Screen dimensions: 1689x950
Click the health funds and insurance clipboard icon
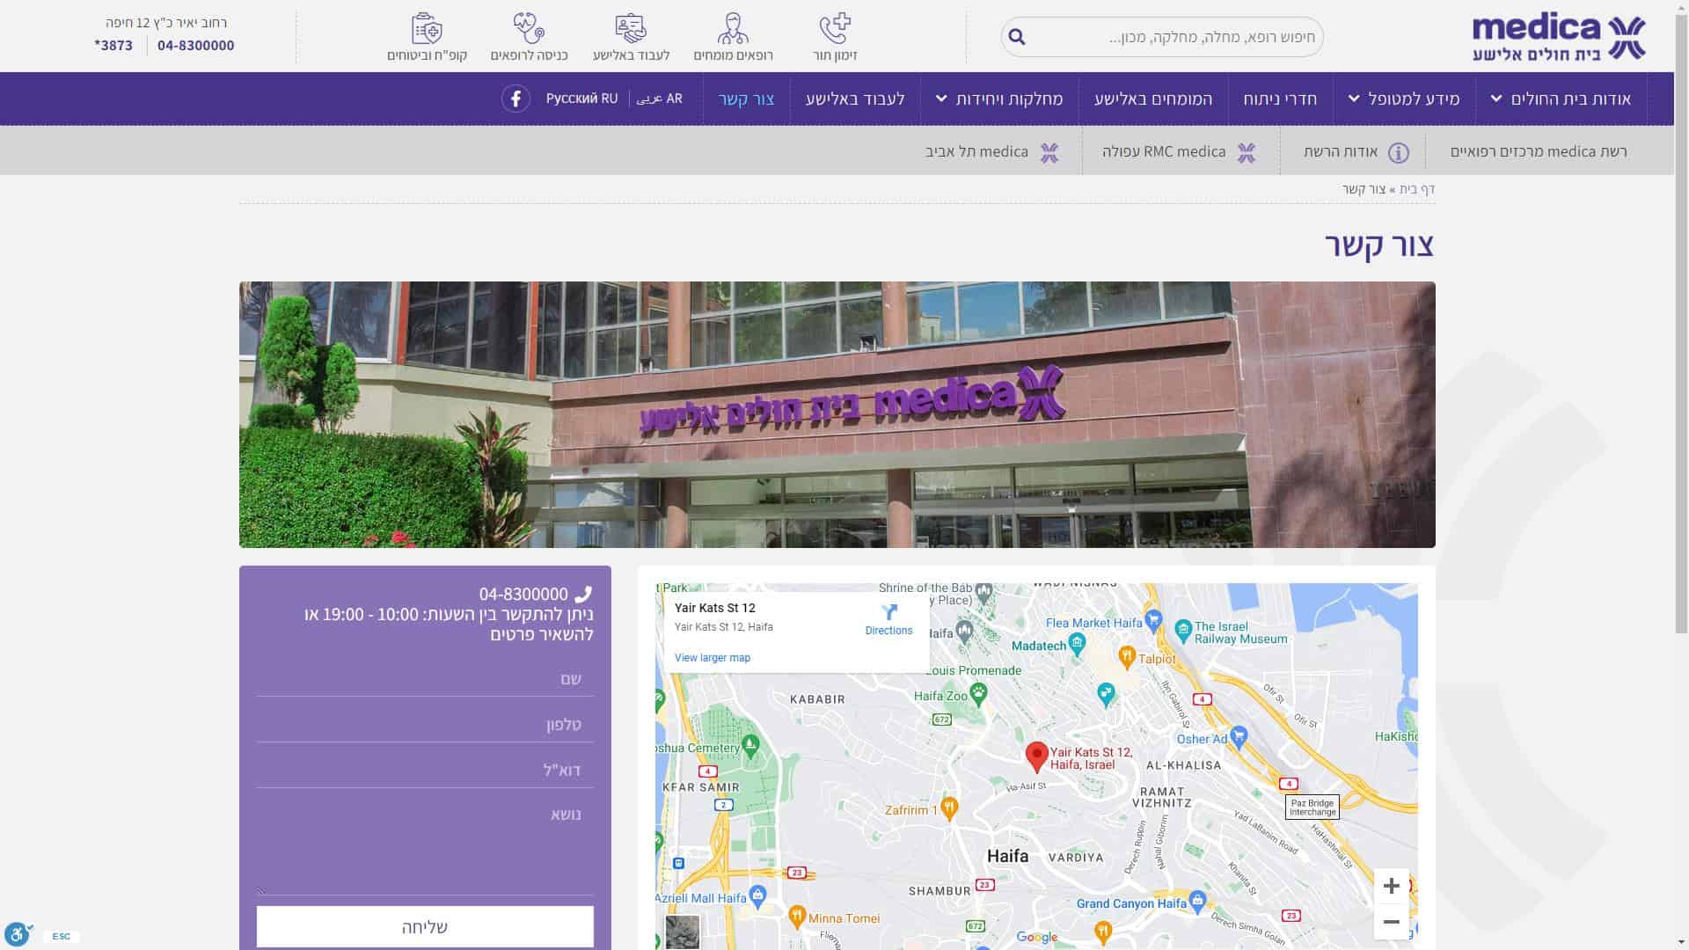(427, 29)
